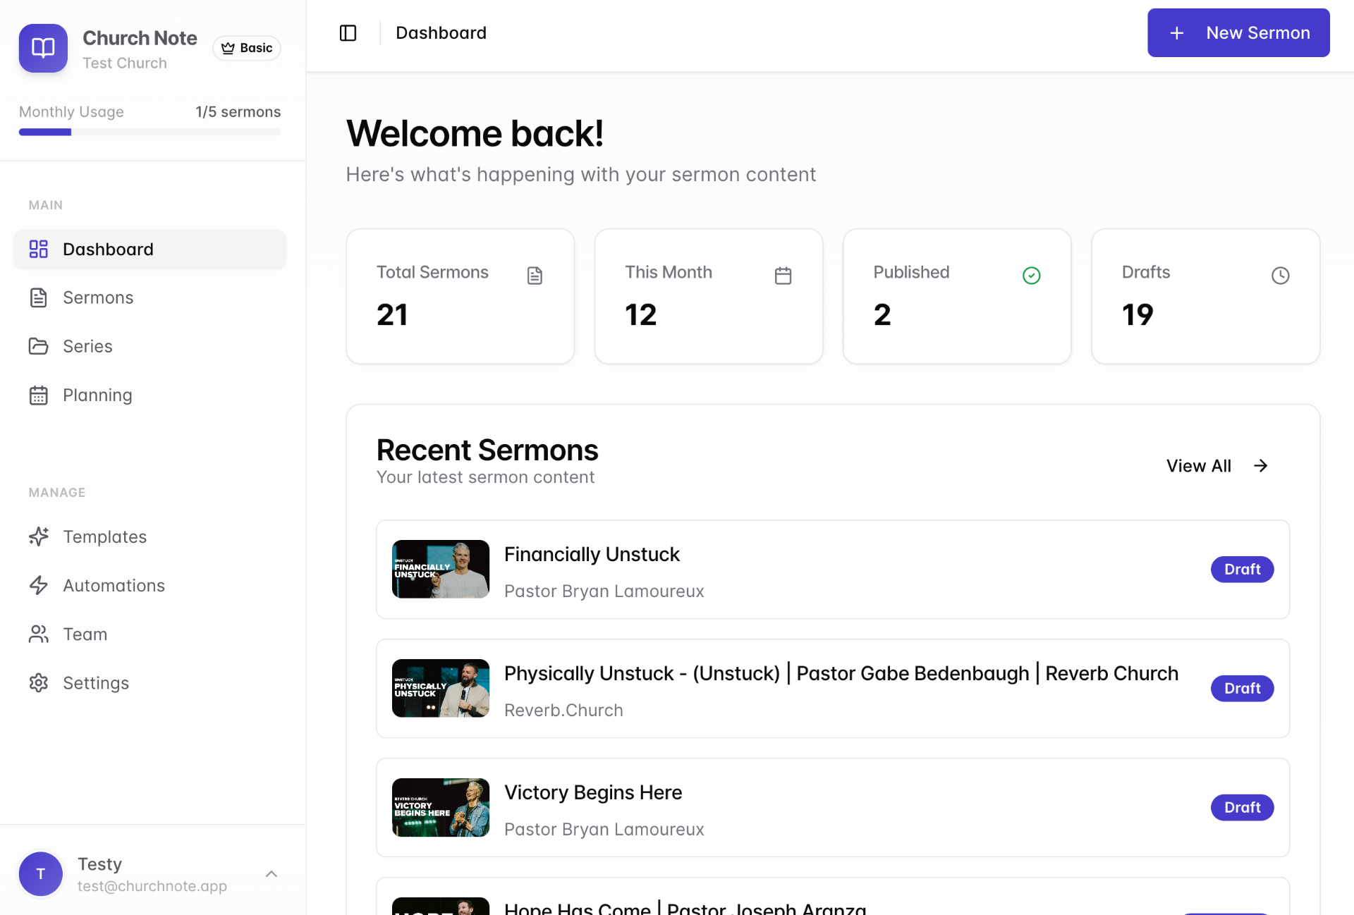Click the Published green check status icon
The image size is (1354, 915).
coord(1031,276)
